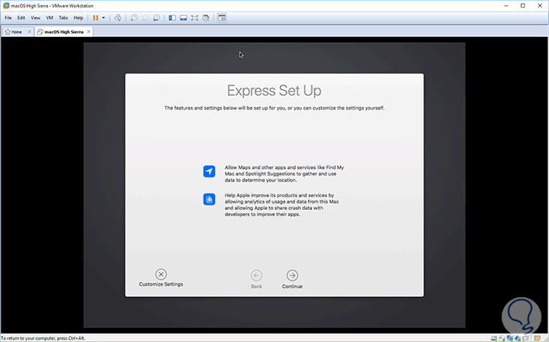Send Ctrl+Alt+Del to the virtual machine
549x342 pixels.
click(x=117, y=18)
